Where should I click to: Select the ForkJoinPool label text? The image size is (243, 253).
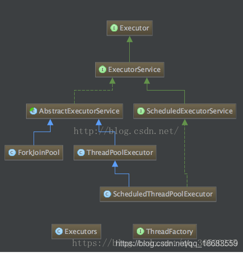[x=39, y=152]
